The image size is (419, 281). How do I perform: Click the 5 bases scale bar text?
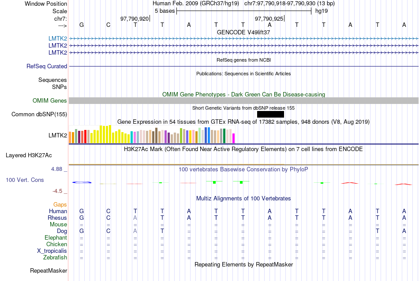point(165,11)
